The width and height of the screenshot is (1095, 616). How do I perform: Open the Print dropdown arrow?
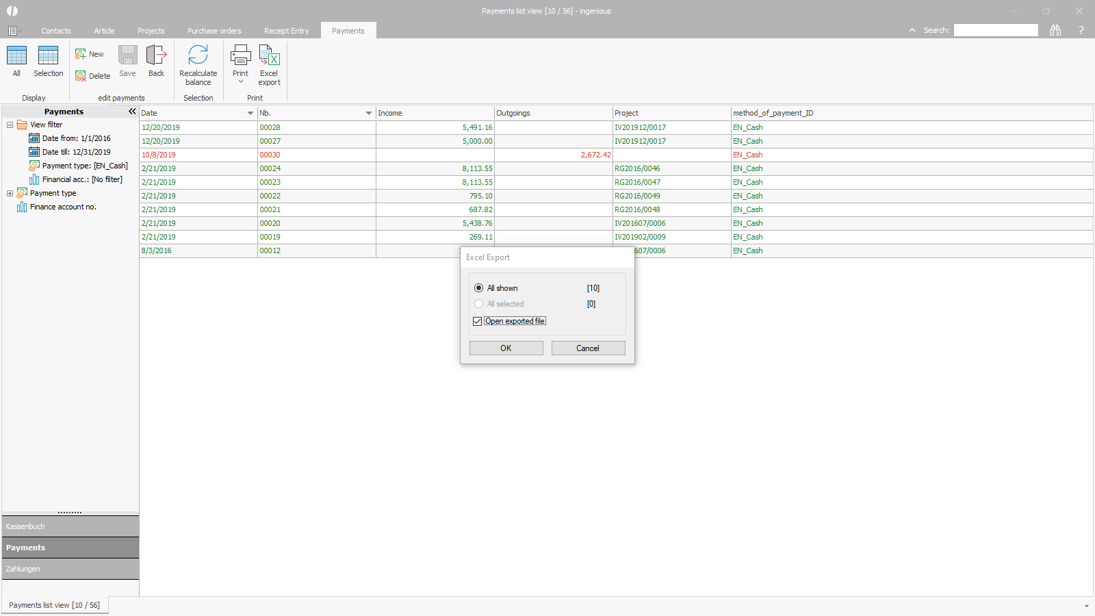click(x=241, y=82)
